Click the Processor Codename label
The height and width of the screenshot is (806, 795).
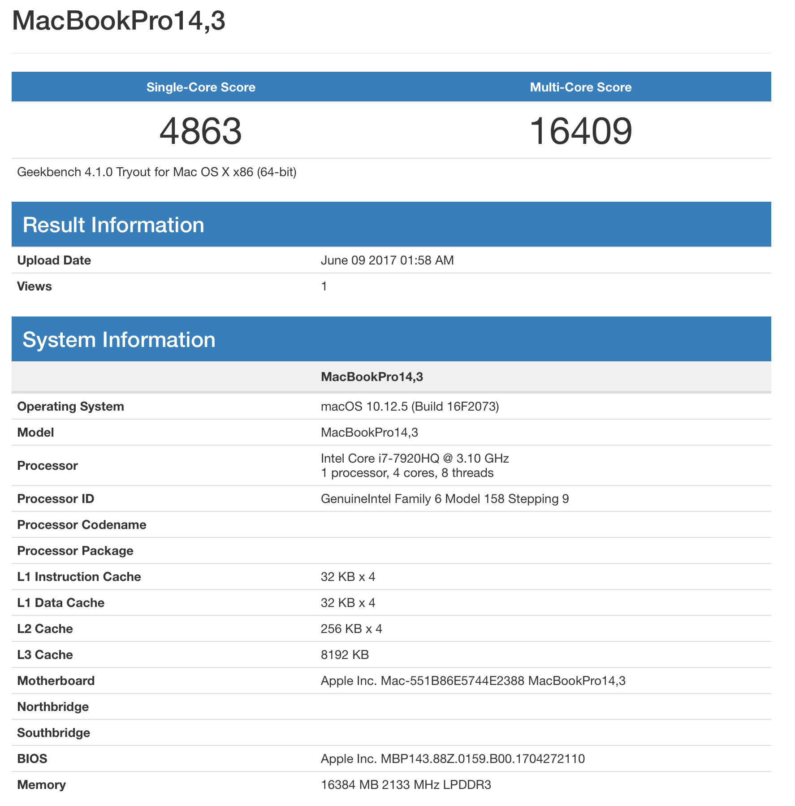coord(82,525)
